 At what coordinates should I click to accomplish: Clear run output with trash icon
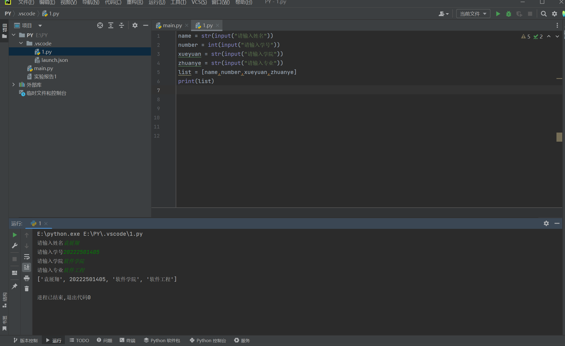pyautogui.click(x=27, y=289)
